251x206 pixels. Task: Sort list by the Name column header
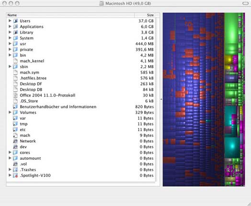[70, 15]
